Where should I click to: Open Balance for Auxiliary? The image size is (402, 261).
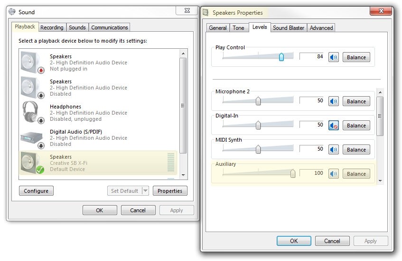coord(356,174)
